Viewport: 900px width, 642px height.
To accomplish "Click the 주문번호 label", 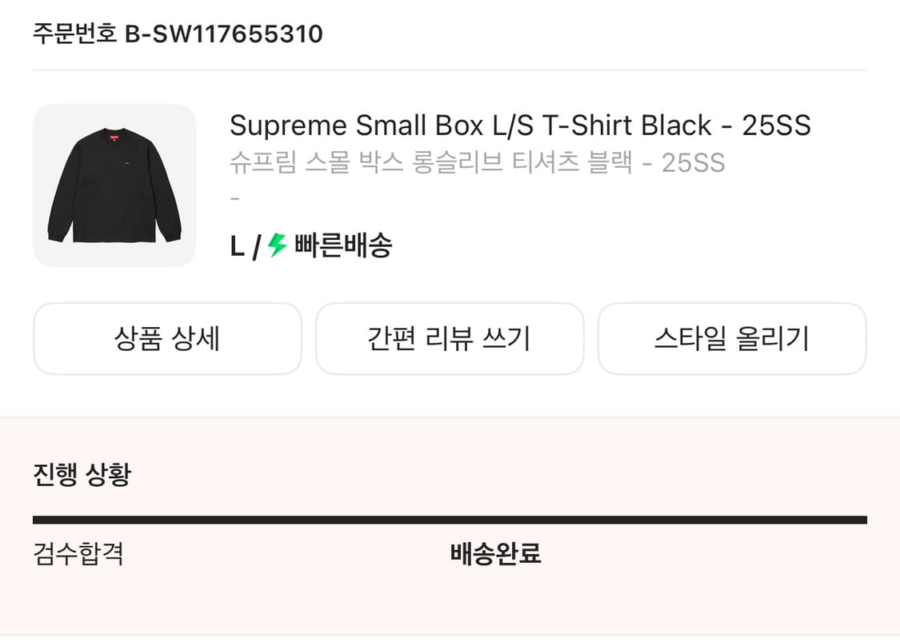I will 75,34.
